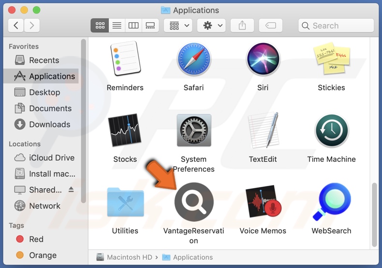Select the Voice Memos icon
This screenshot has width=382, height=268.
[263, 201]
